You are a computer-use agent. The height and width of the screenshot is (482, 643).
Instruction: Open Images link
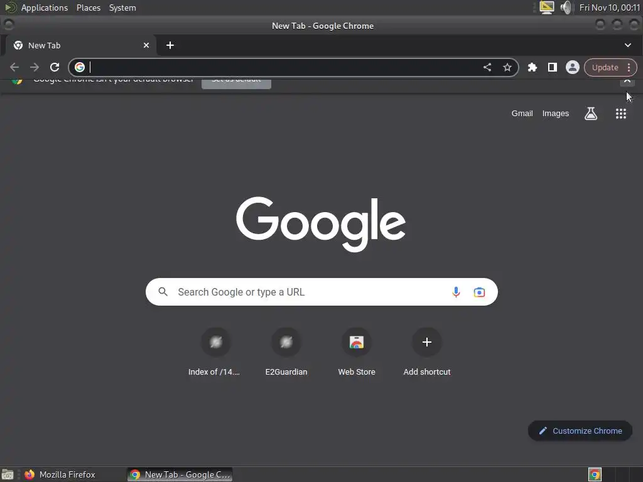pyautogui.click(x=555, y=114)
